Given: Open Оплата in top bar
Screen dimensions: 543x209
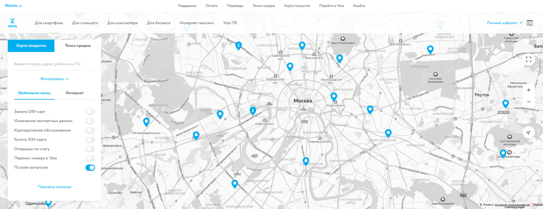Looking at the screenshot, I should [x=211, y=6].
